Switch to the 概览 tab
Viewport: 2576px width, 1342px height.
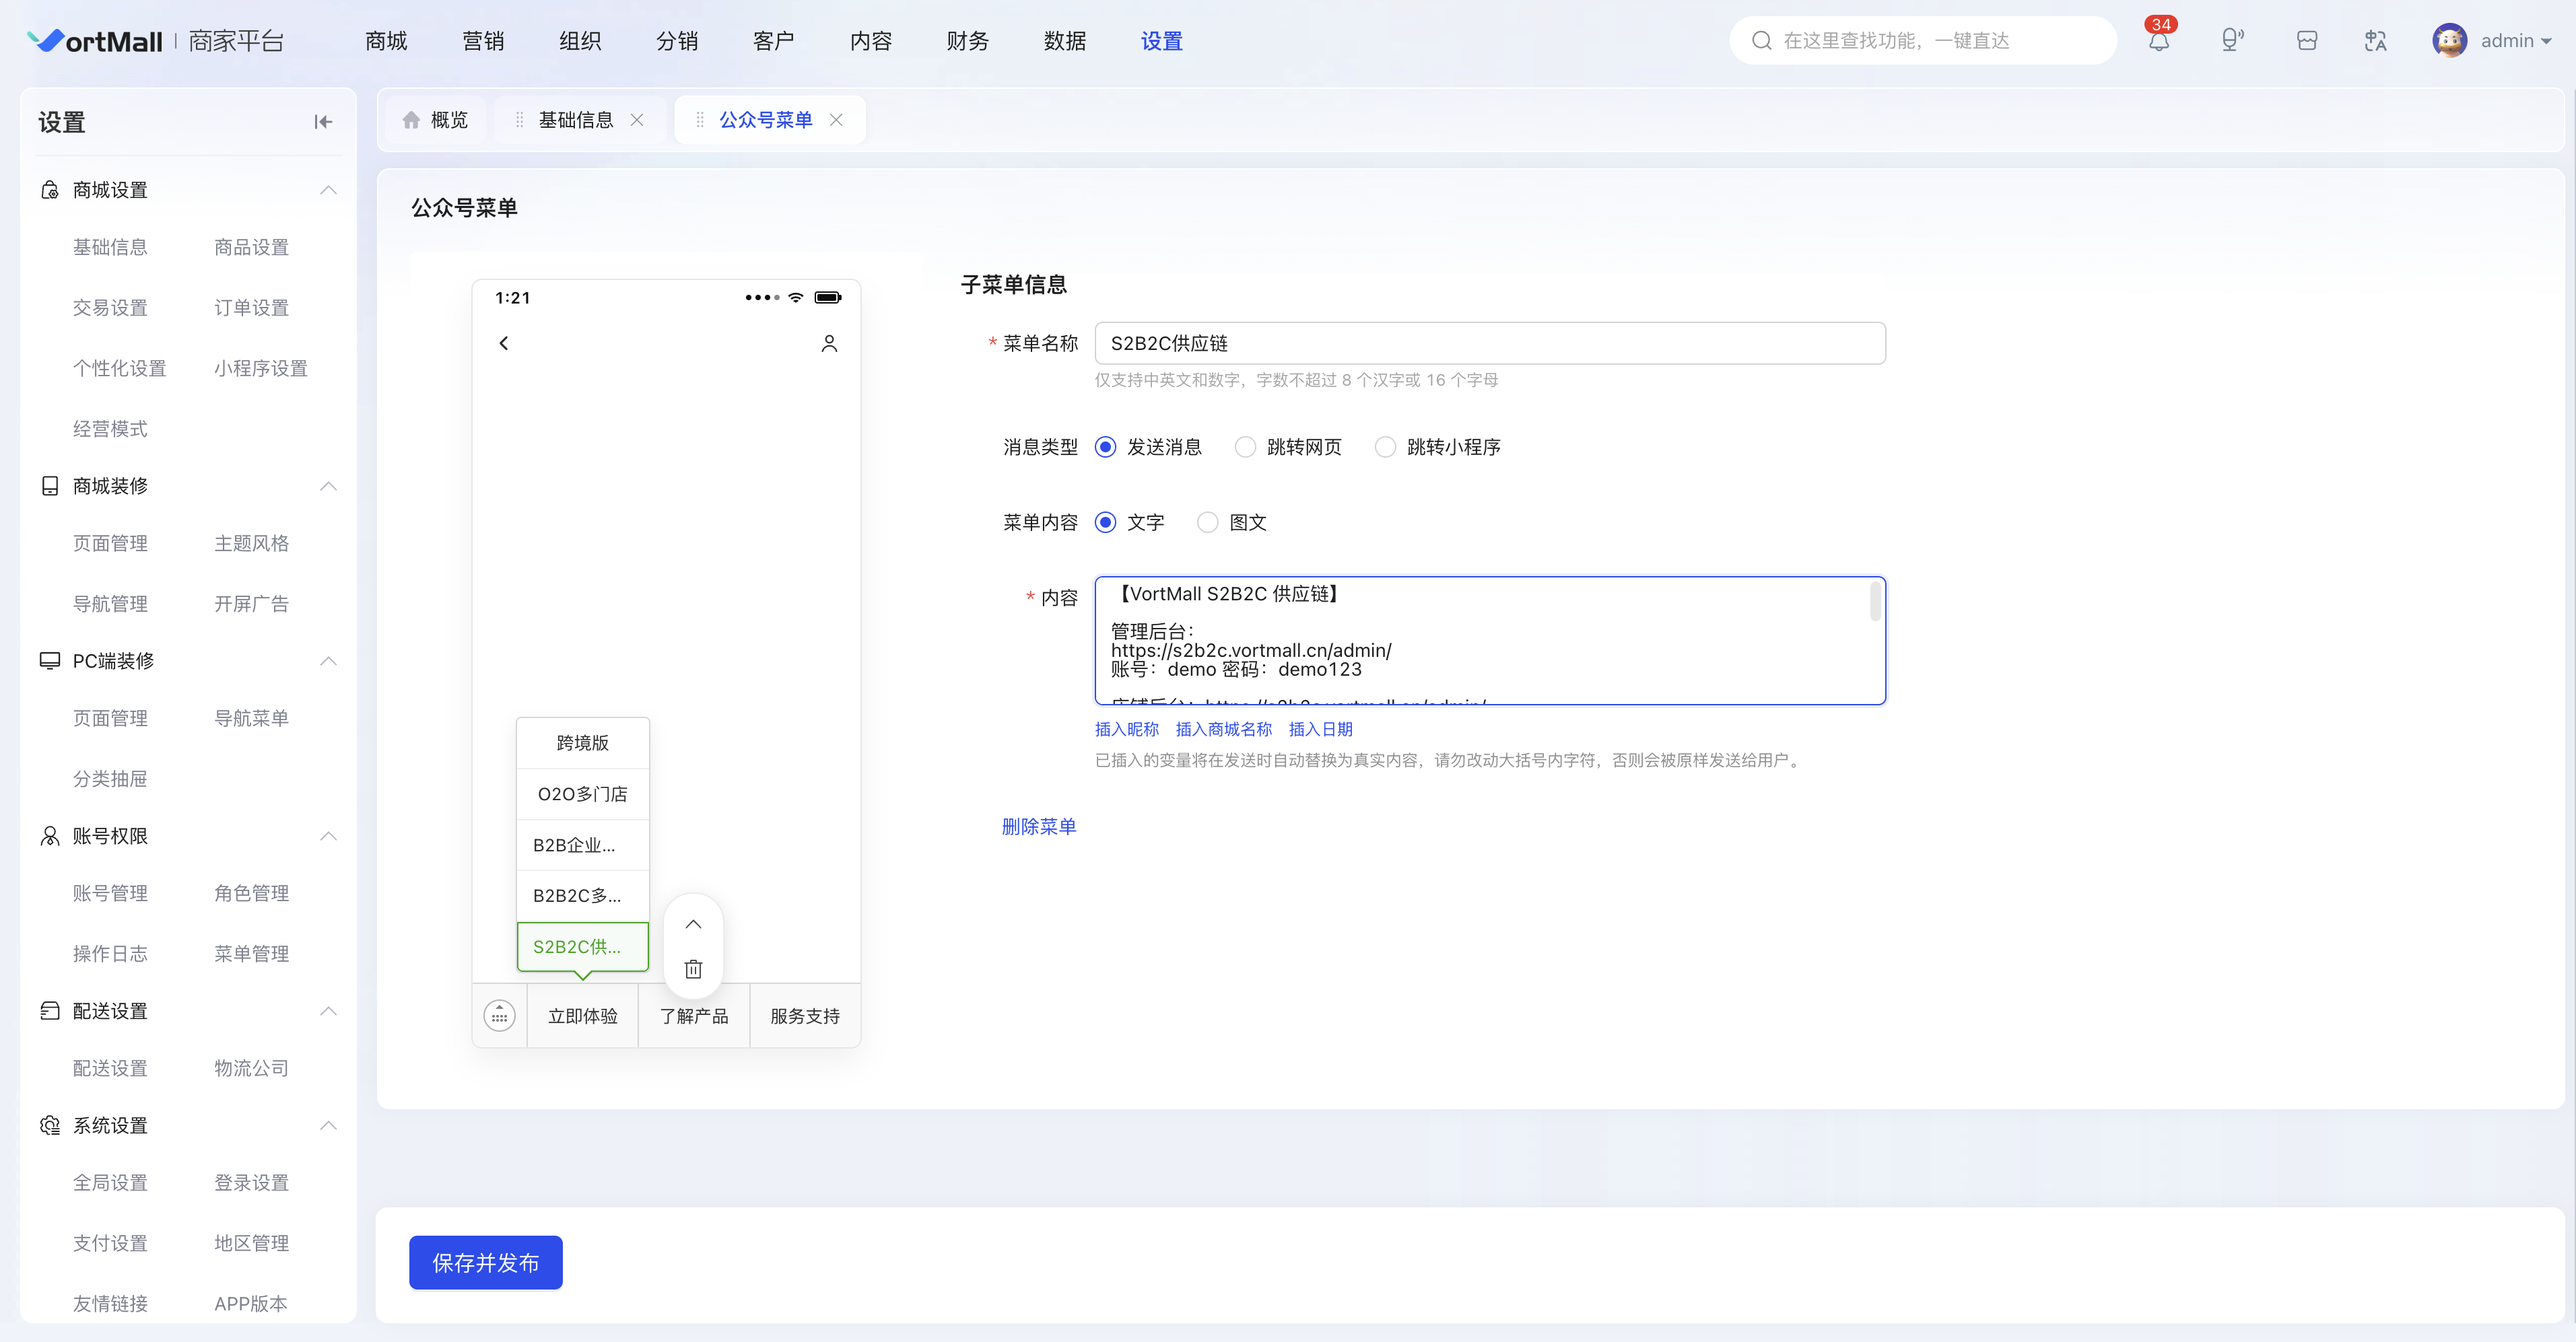tap(435, 120)
